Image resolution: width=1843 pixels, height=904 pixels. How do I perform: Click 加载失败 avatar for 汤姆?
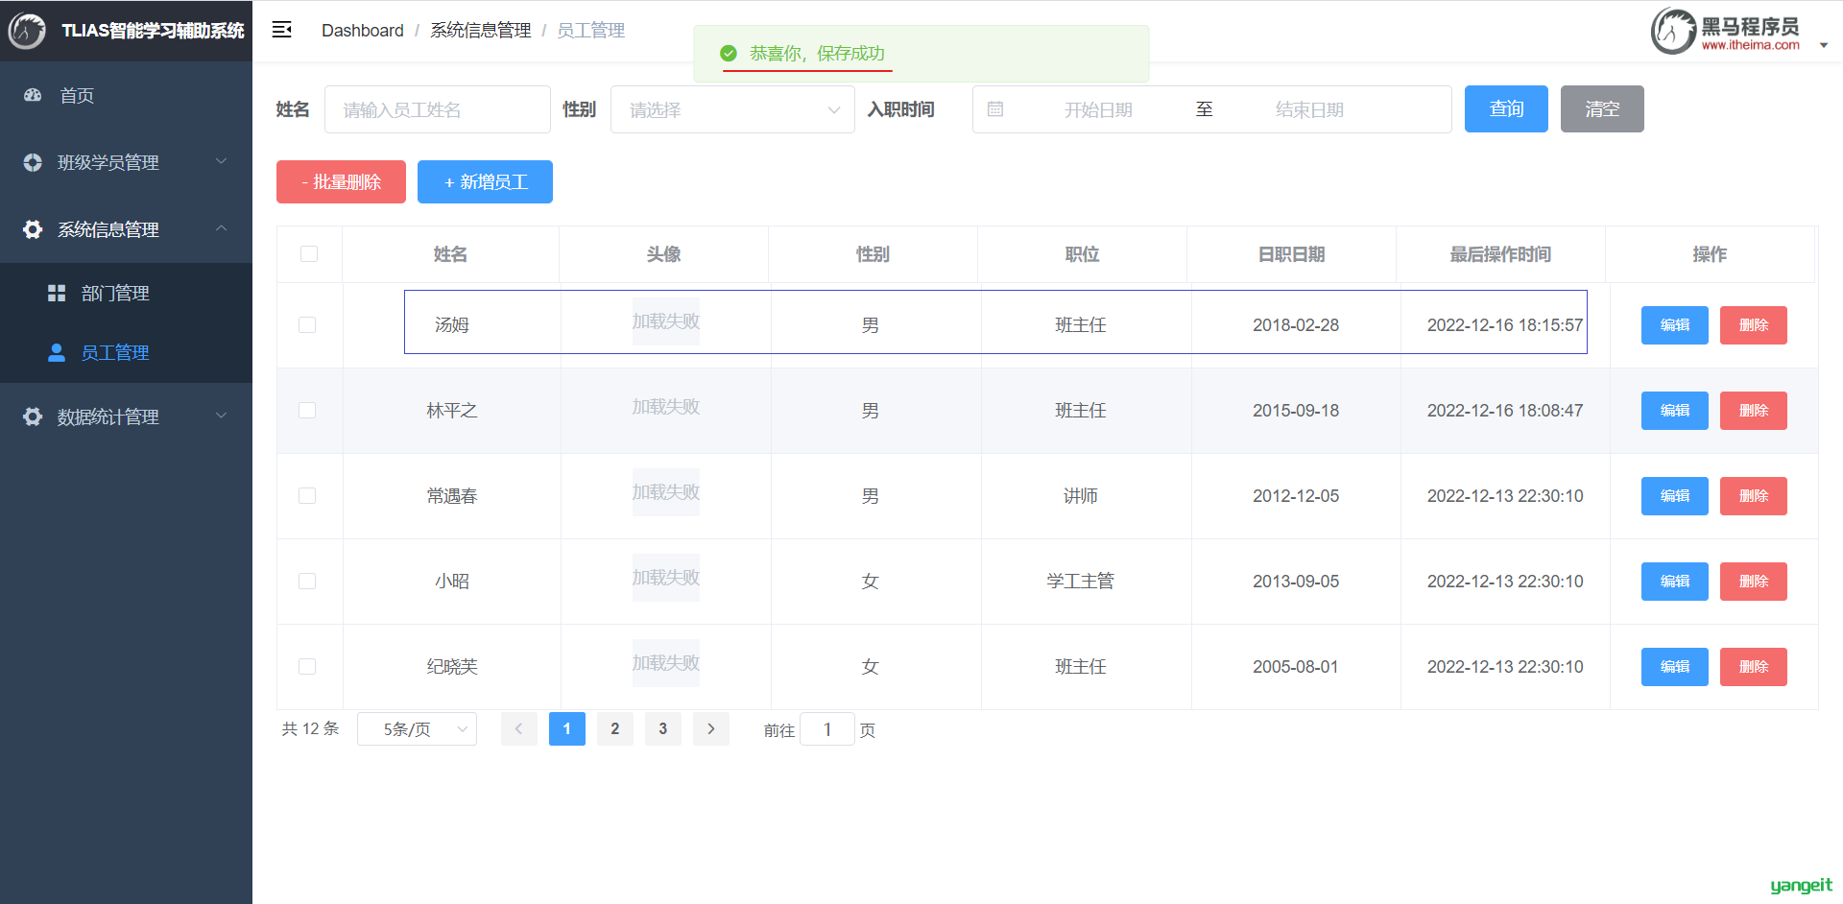click(x=666, y=321)
